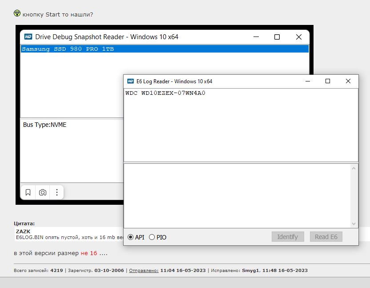Click the quoted author name ZAZK
The width and height of the screenshot is (370, 288).
pyautogui.click(x=23, y=231)
